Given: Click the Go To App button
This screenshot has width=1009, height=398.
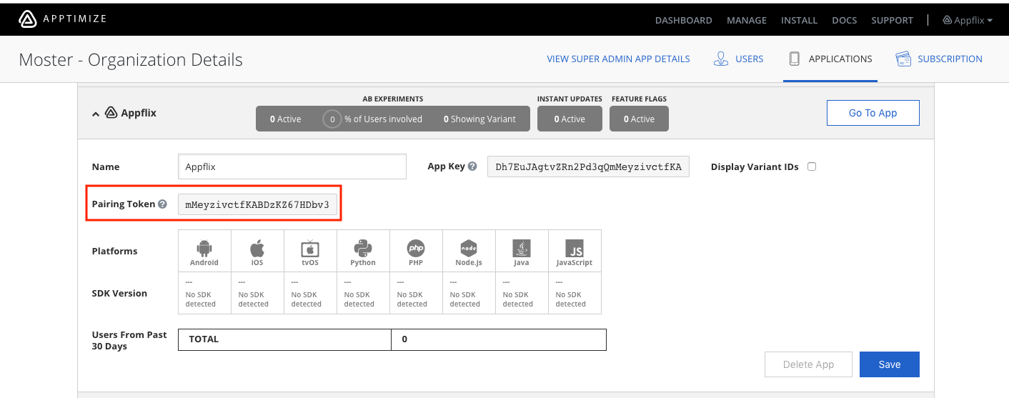Looking at the screenshot, I should coord(873,113).
